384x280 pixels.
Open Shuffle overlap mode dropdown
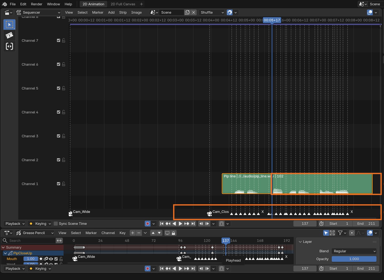[212, 12]
